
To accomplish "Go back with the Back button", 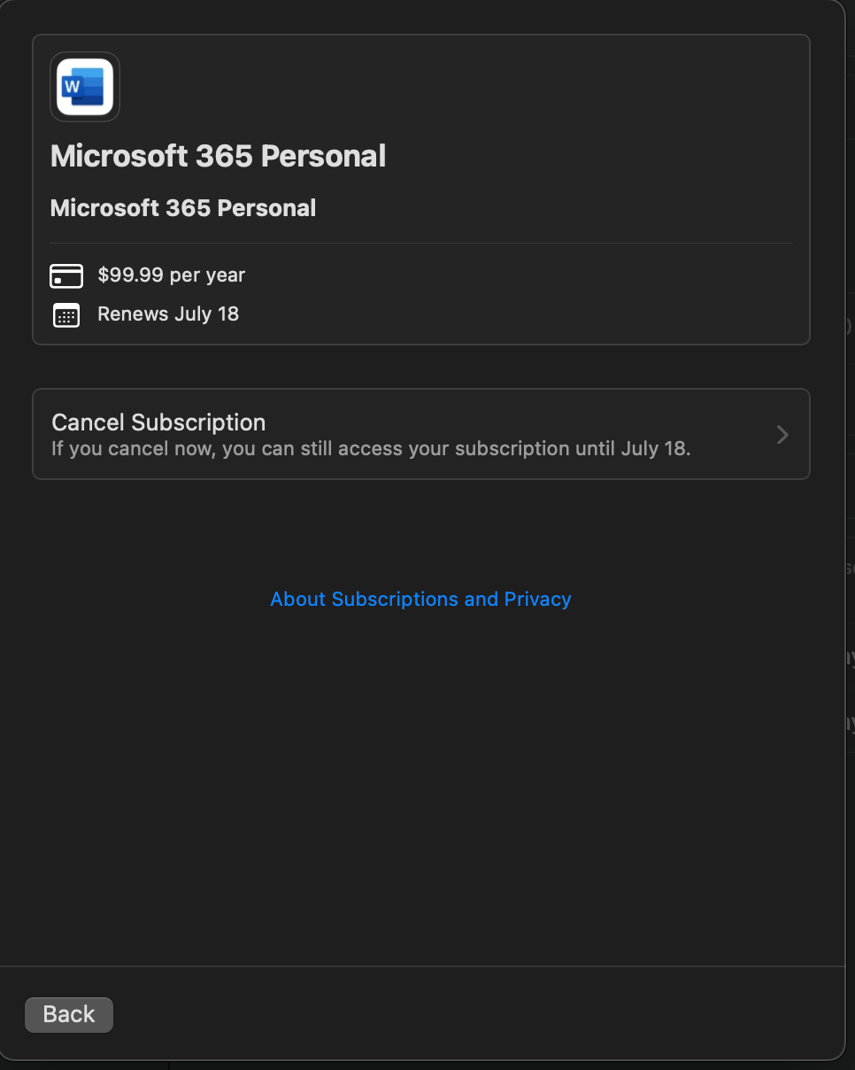I will (x=69, y=1014).
